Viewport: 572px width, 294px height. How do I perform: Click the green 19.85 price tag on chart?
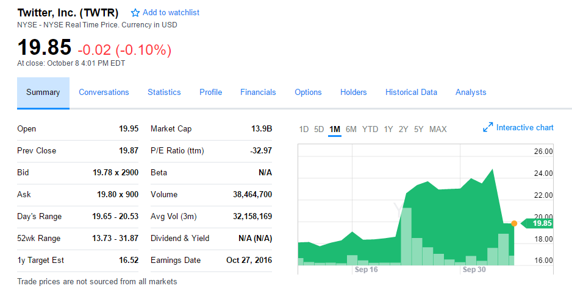pyautogui.click(x=537, y=223)
